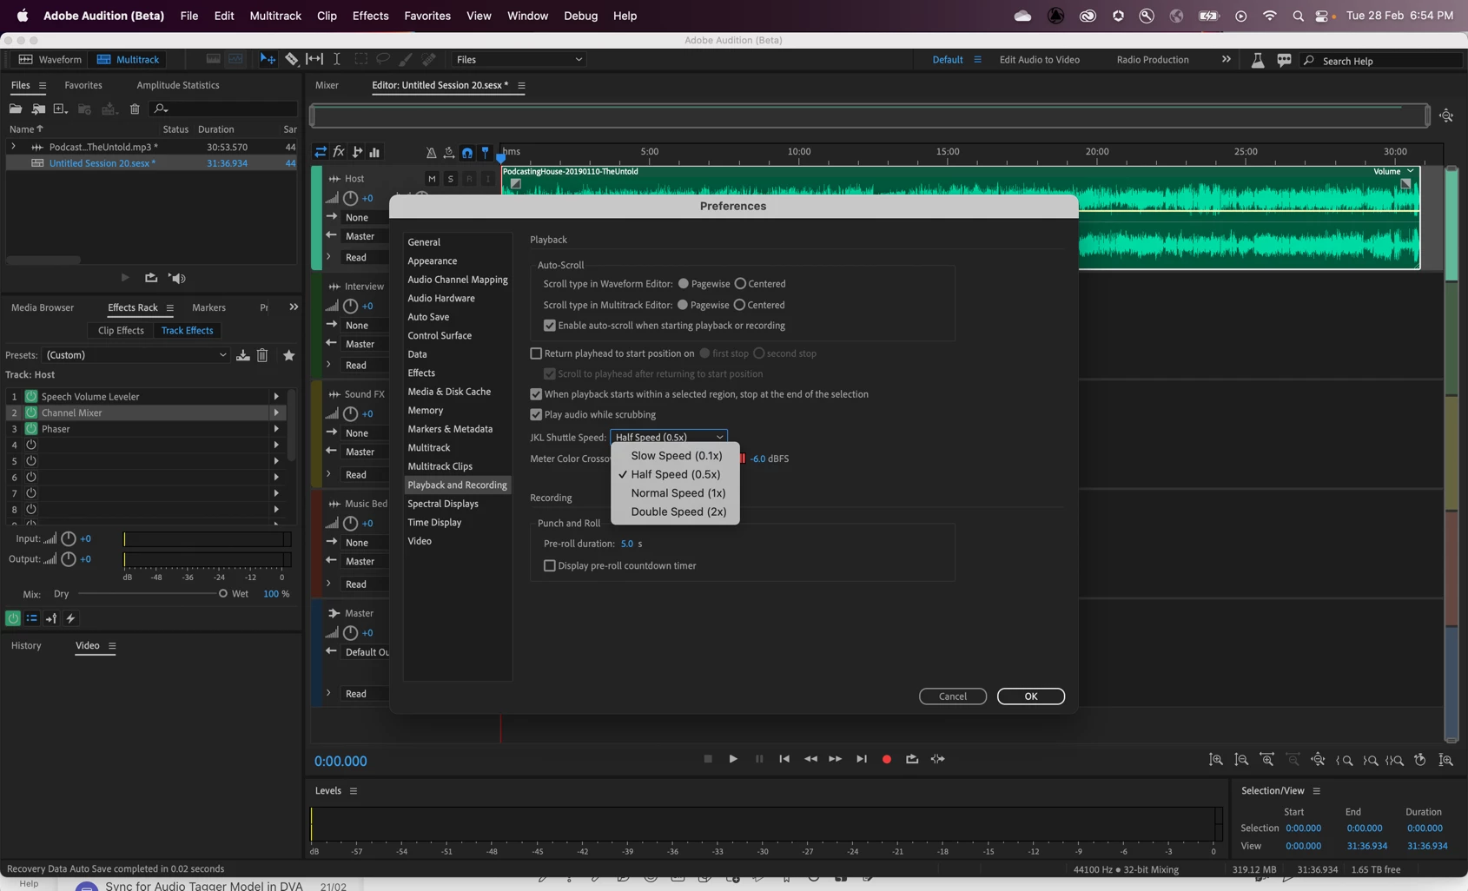Click the trash icon in the Files panel
The height and width of the screenshot is (891, 1468).
pos(135,109)
